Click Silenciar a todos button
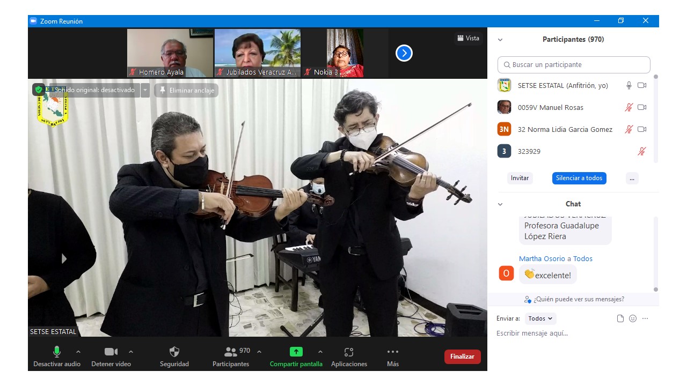The height and width of the screenshot is (386, 687). [x=579, y=178]
